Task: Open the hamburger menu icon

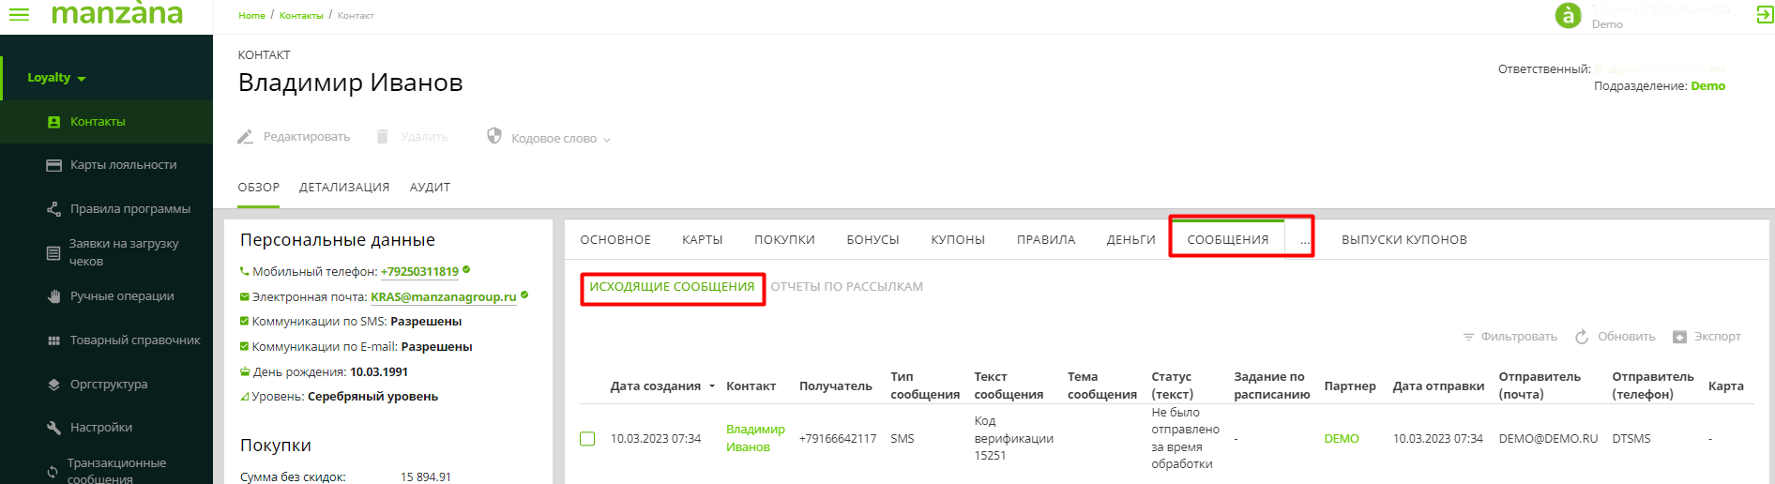Action: (19, 14)
